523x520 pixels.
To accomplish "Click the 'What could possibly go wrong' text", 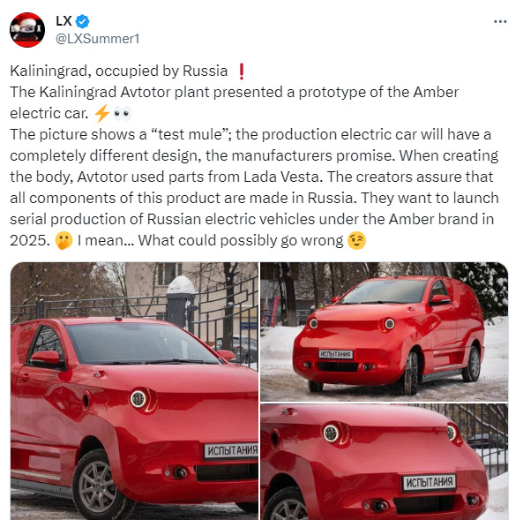I will [241, 240].
